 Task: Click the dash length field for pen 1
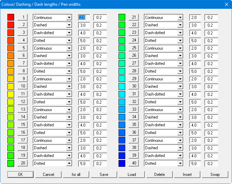click(x=84, y=18)
